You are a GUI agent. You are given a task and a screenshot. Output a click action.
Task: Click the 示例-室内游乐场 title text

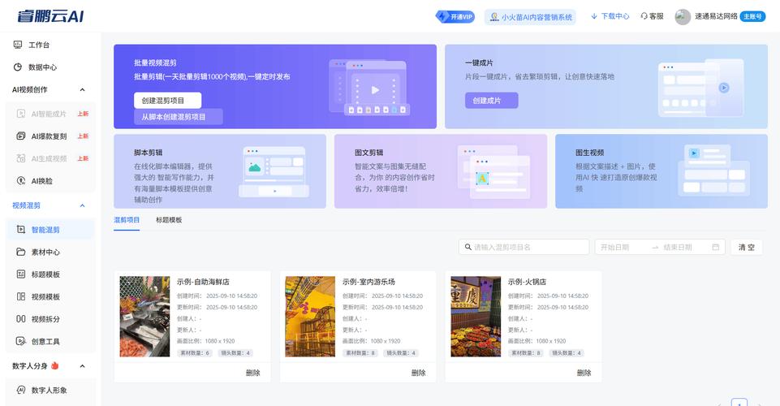point(368,282)
